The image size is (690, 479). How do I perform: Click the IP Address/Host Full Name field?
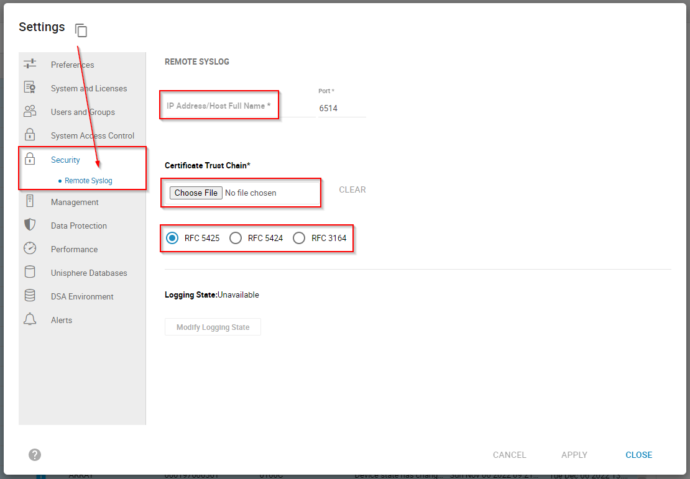[x=219, y=106]
